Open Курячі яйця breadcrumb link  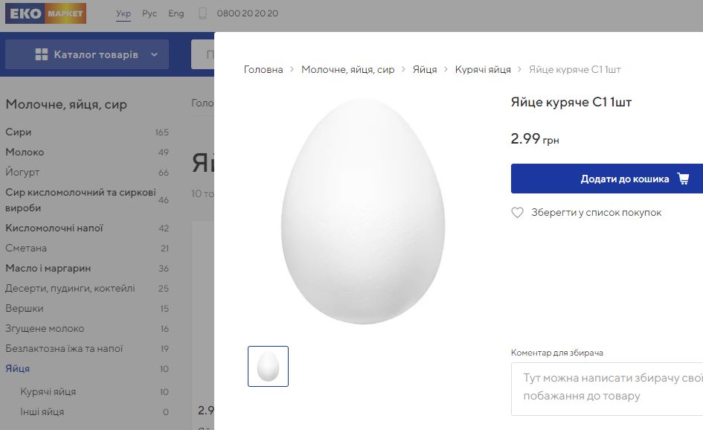(x=483, y=69)
